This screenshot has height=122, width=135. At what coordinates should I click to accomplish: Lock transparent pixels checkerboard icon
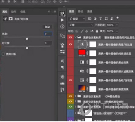[77, 31]
